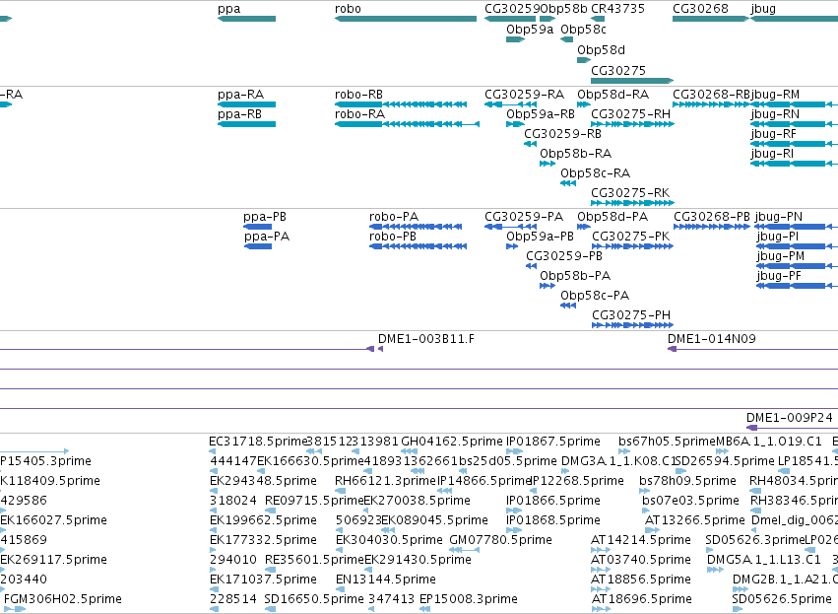Viewport: 838px width, 614px height.
Task: Select EST IP01867.5prime
Action: click(515, 451)
